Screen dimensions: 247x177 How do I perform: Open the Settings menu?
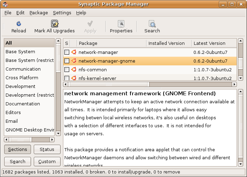(62, 13)
